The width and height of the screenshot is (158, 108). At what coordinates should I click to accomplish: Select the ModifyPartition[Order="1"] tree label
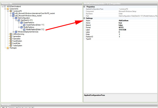(x=35, y=29)
